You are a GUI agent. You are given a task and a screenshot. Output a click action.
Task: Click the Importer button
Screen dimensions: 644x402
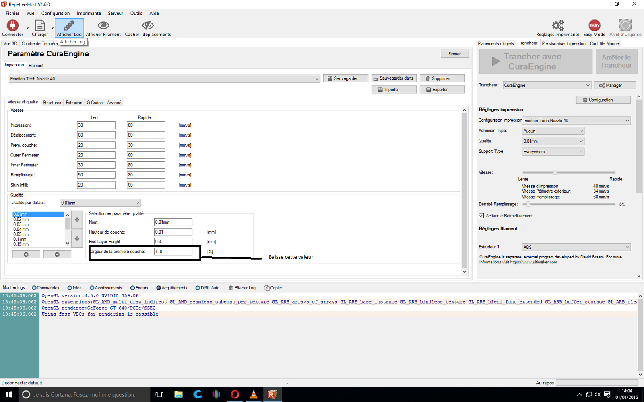point(394,90)
